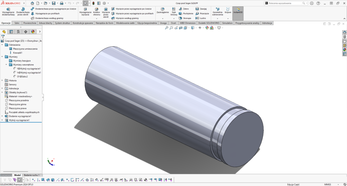Viewport: 347px width, 186px height.
Task: Collapse the Wymiary folder in tree
Action: pos(2,57)
